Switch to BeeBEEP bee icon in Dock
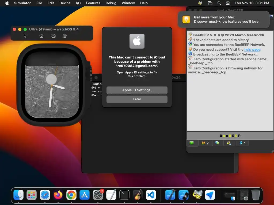This screenshot has width=274, height=205. click(x=197, y=195)
